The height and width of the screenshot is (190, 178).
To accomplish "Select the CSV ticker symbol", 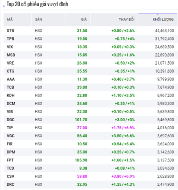I will tap(10, 176).
